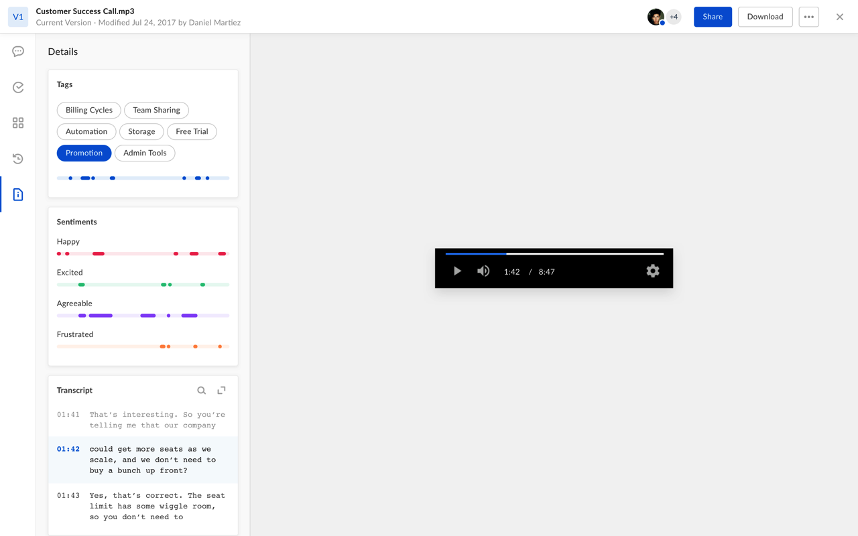The height and width of the screenshot is (536, 858).
Task: Seek within the audio progress bar
Action: click(x=554, y=254)
